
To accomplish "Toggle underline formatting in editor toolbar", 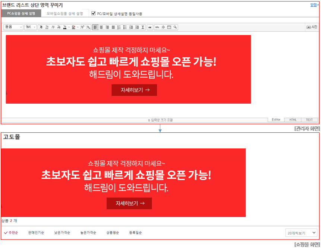I will [47, 27].
